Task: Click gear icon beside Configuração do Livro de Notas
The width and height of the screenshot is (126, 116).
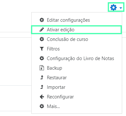Action: [x=42, y=58]
